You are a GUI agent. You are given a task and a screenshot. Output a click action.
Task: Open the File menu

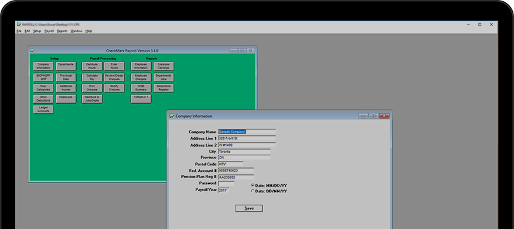(x=19, y=31)
